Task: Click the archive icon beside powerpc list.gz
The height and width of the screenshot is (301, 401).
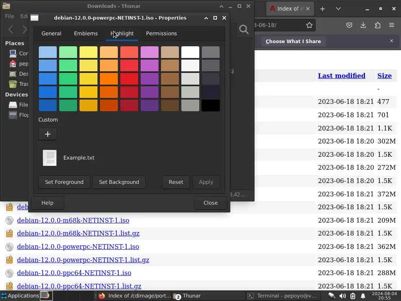Action: (9, 260)
